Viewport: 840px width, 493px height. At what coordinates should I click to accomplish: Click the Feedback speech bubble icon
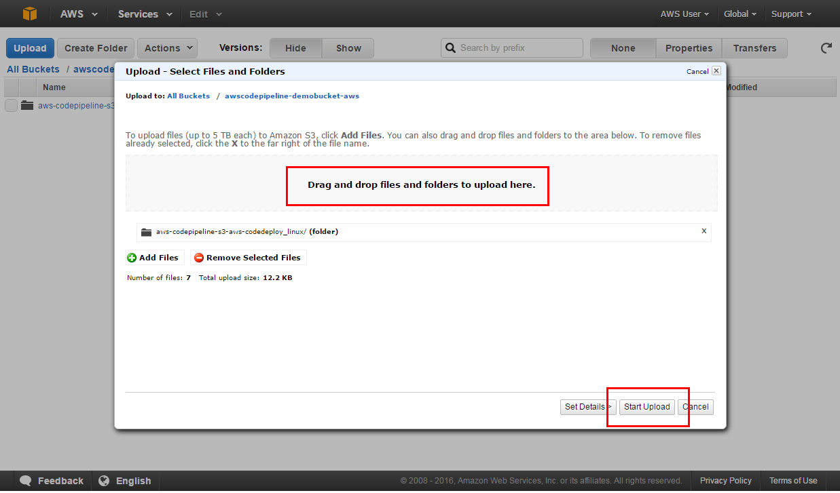pos(26,481)
